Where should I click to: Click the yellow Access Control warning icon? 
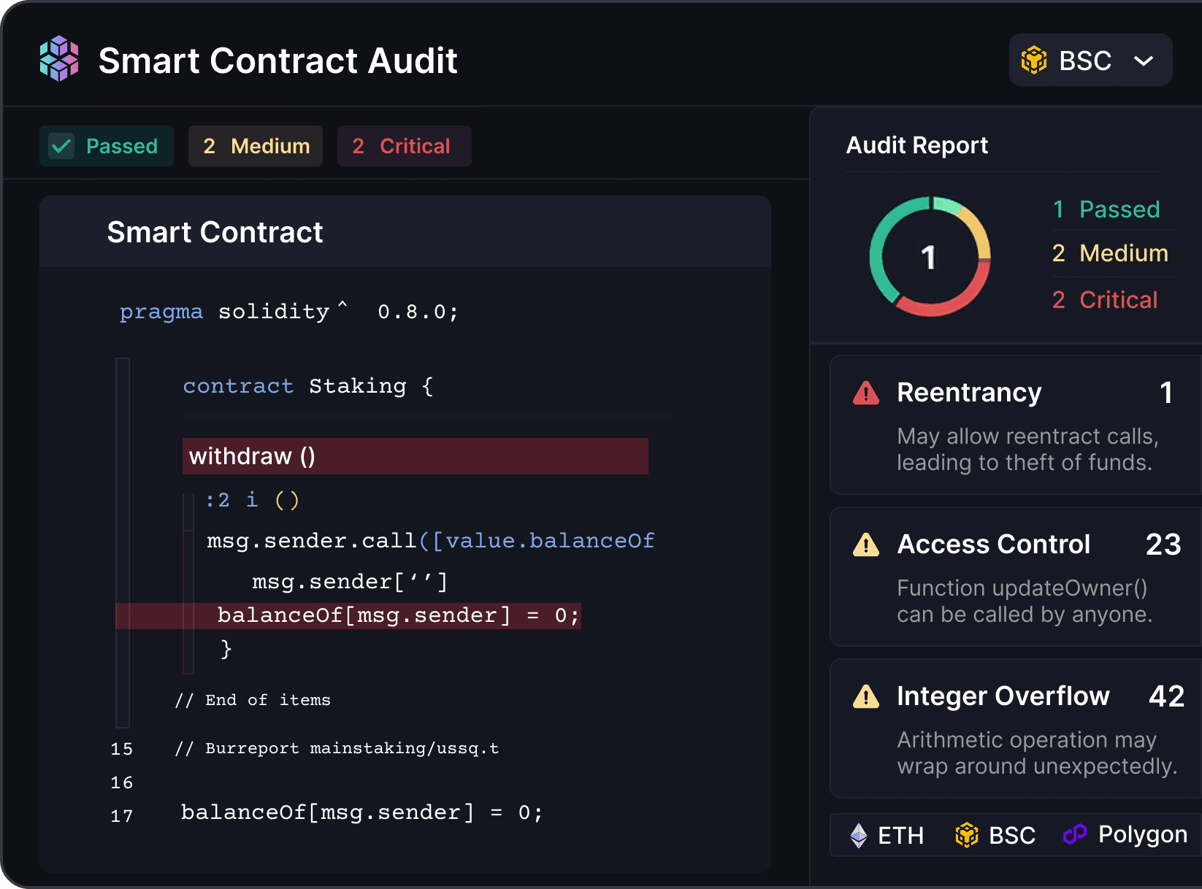pyautogui.click(x=865, y=544)
